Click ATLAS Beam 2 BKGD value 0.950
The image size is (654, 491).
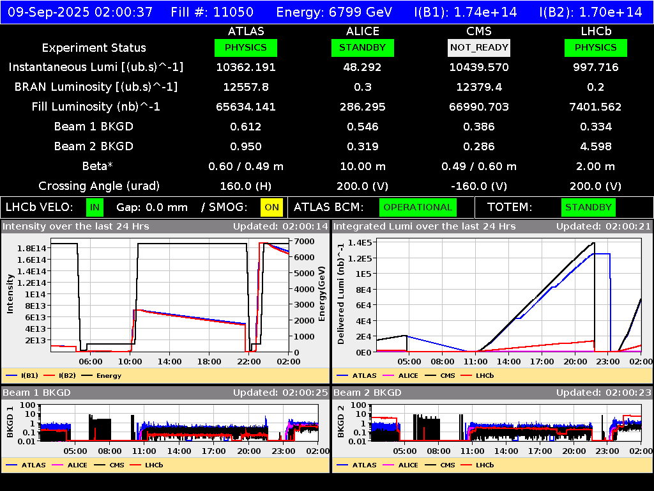246,146
